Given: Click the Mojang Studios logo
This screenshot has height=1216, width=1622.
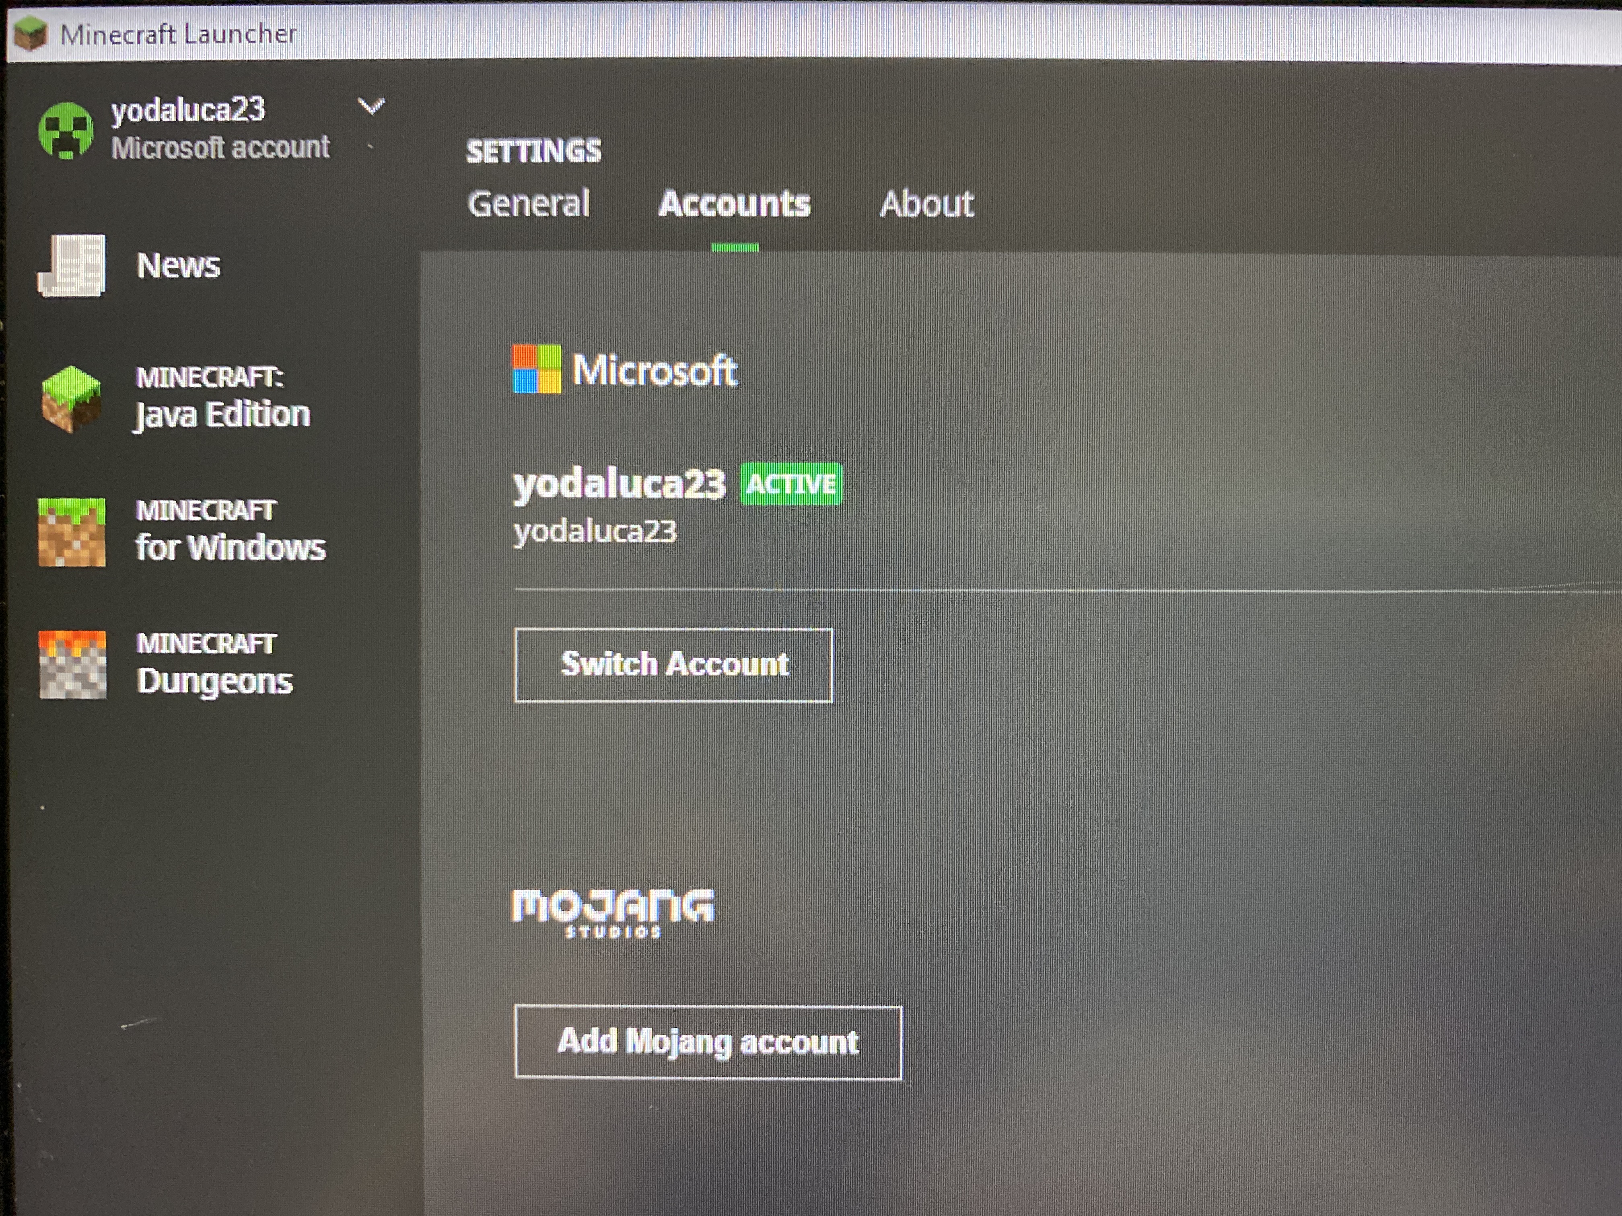Looking at the screenshot, I should click(x=612, y=912).
